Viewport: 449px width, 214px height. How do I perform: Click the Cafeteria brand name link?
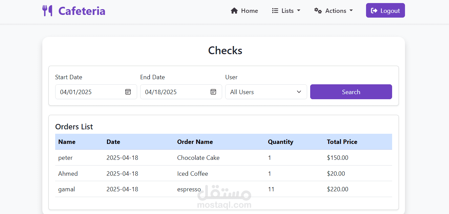82,11
